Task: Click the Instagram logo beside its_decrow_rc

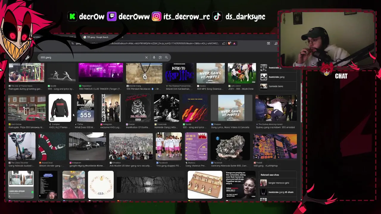Action: 157,17
